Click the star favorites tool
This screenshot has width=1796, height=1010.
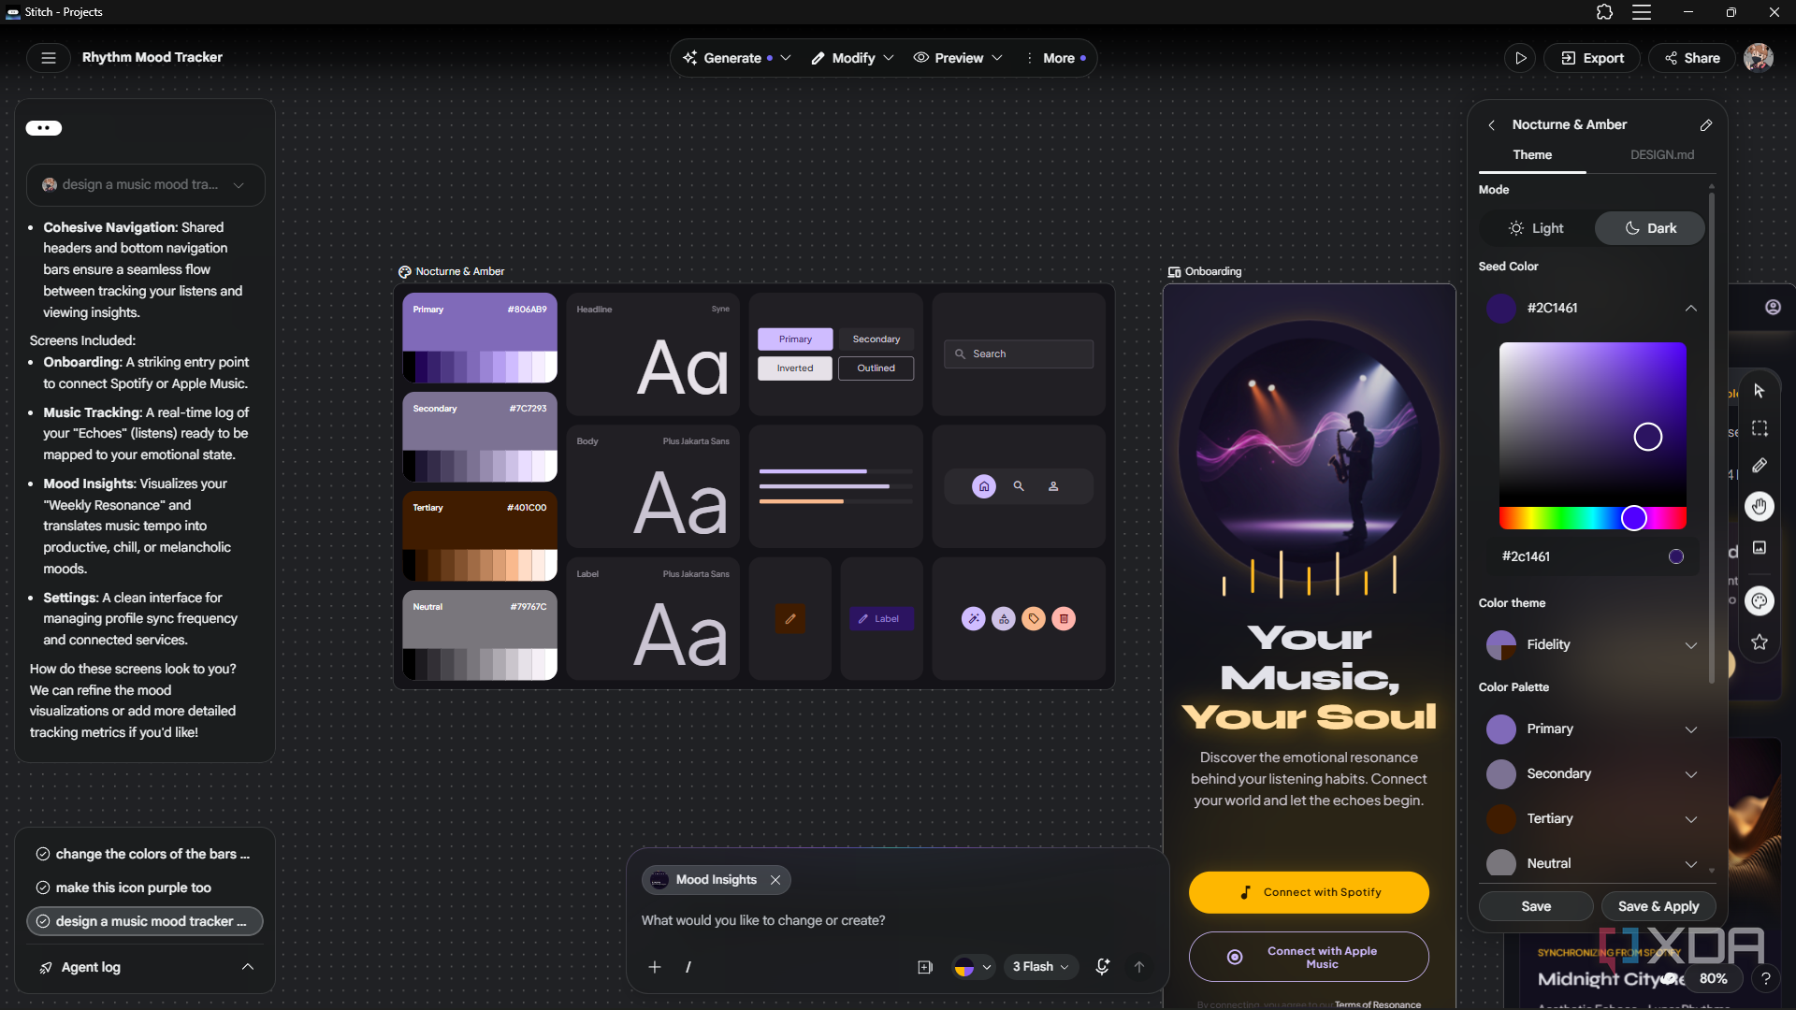1760,642
